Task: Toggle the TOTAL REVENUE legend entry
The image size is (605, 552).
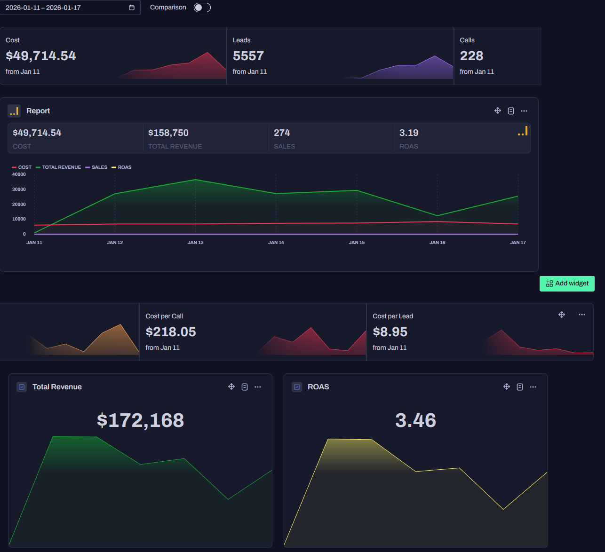Action: [x=58, y=167]
